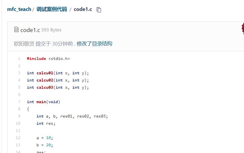The width and height of the screenshot is (244, 153).
Task: Open the 调试案例代码 folder breadcrumb
Action: point(52,9)
